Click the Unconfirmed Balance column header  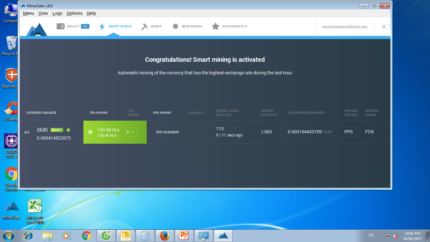(x=306, y=113)
